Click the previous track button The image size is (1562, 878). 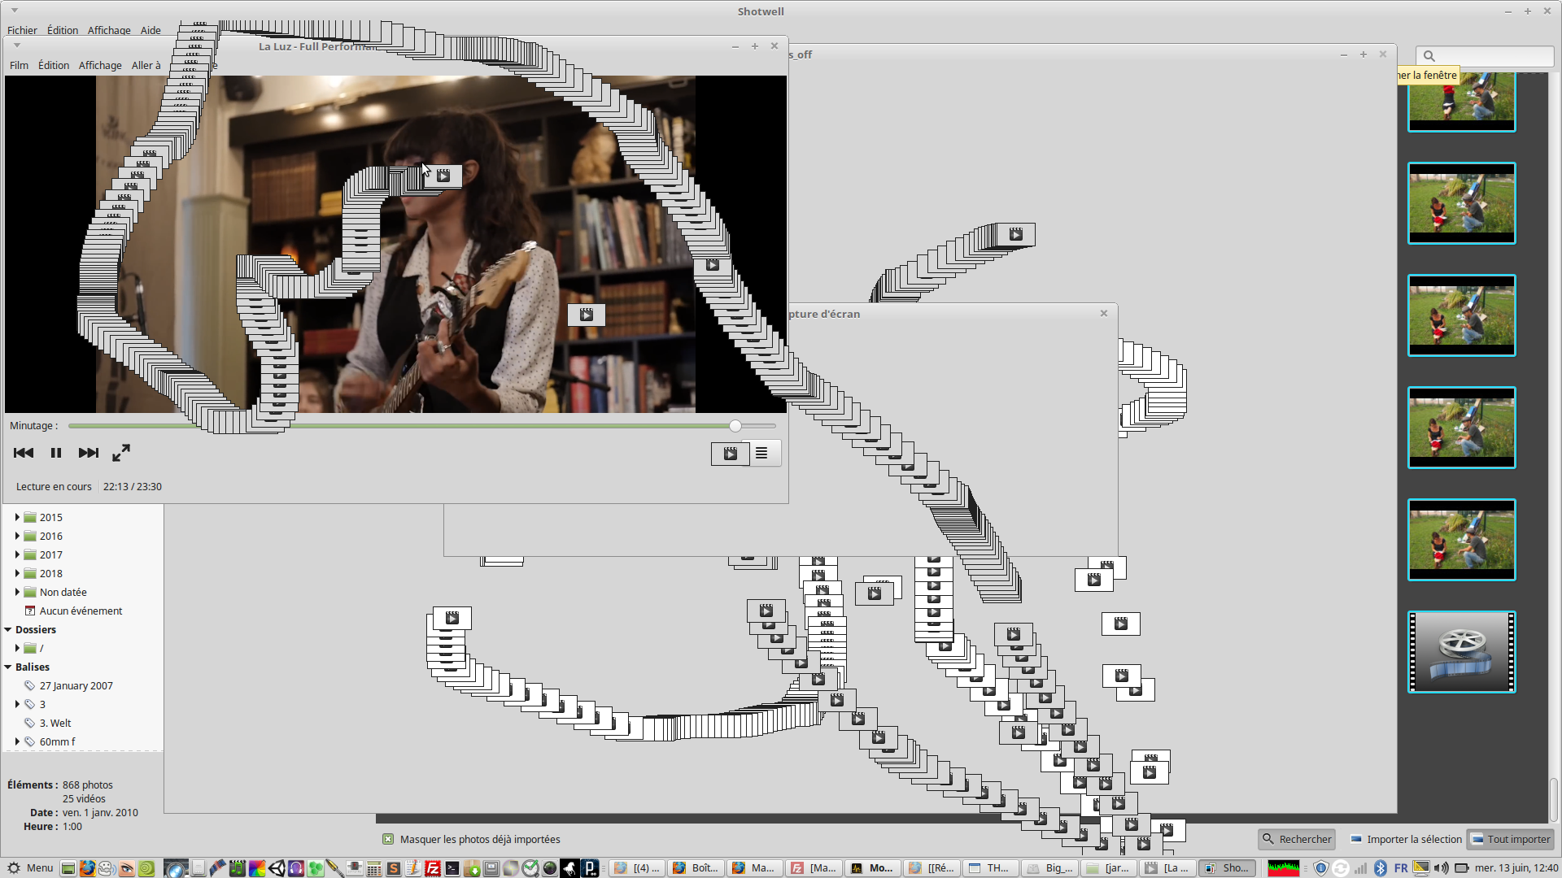(24, 453)
